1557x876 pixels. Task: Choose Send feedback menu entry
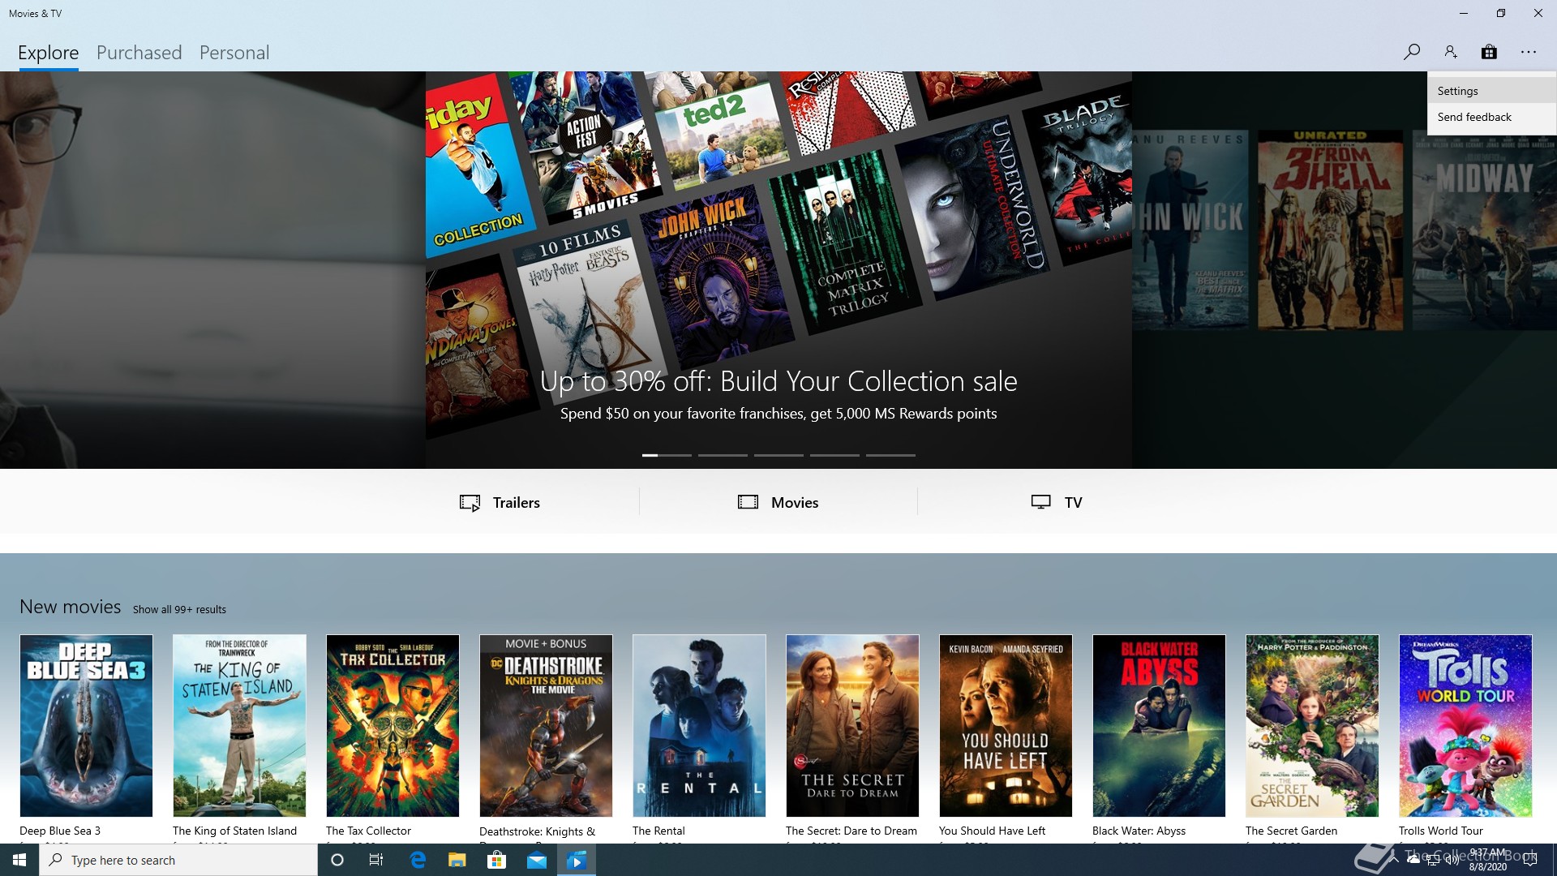click(1491, 117)
